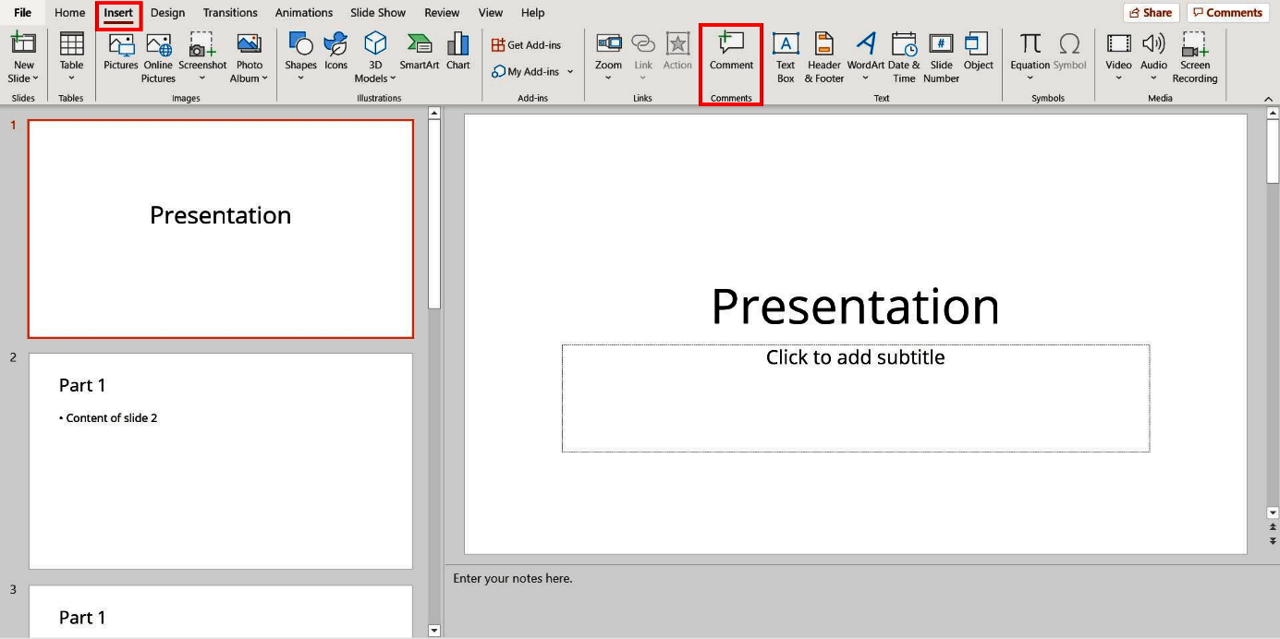Open the Share panel

tap(1151, 12)
